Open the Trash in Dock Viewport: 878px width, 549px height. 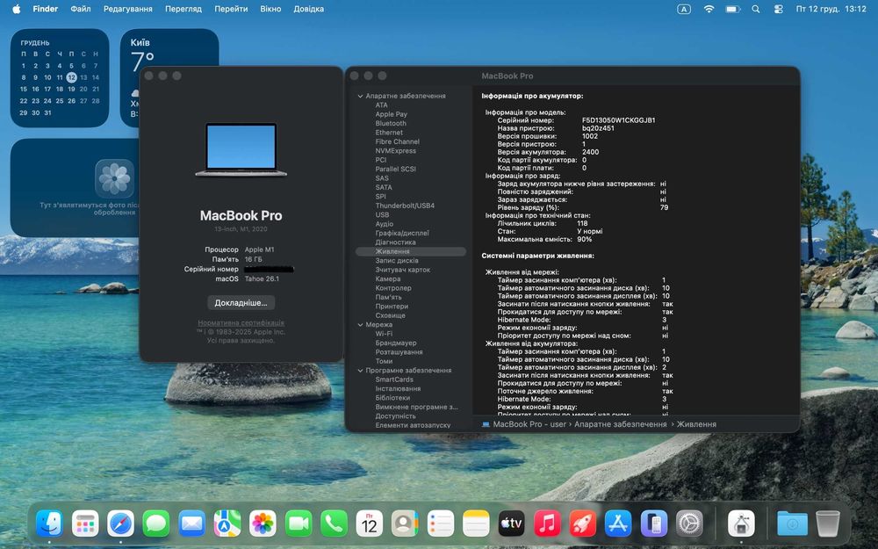828,524
